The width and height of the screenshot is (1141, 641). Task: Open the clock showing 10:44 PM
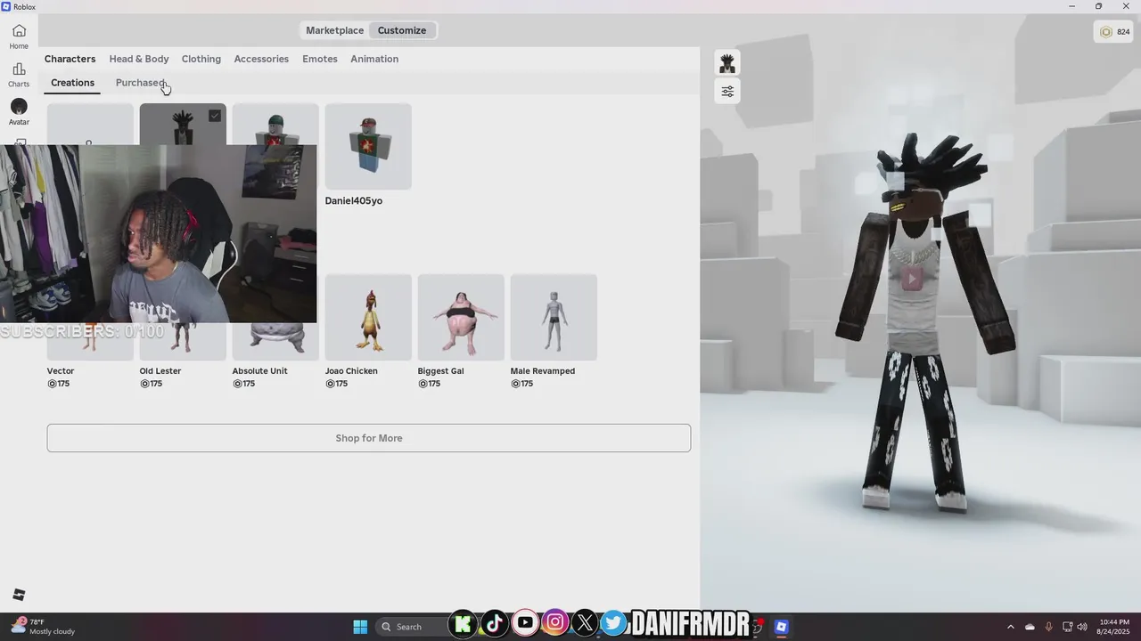[x=1114, y=627]
